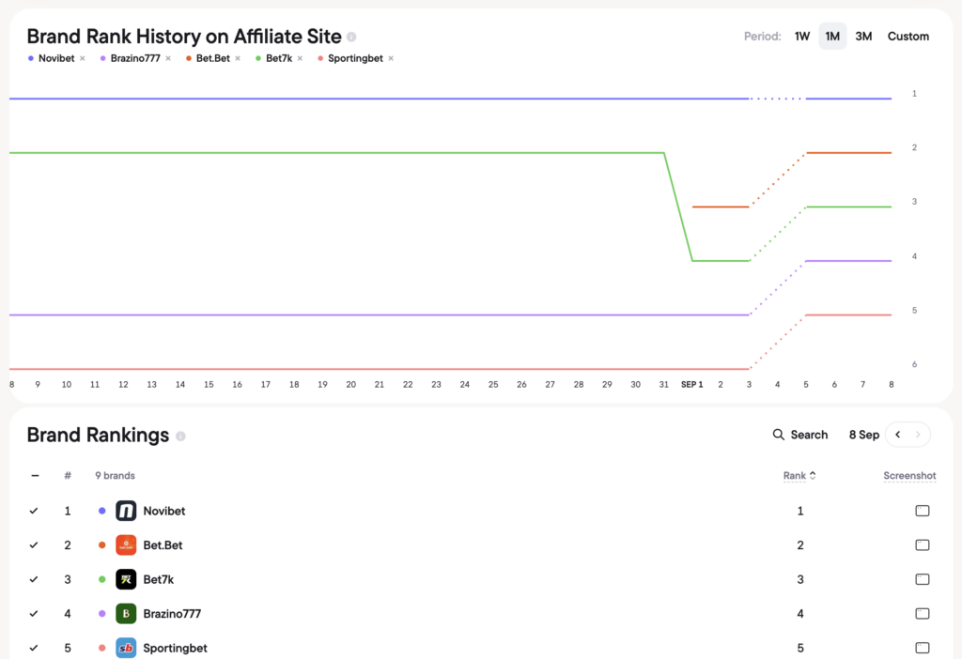Open screenshot for Bet7k row

click(x=923, y=579)
